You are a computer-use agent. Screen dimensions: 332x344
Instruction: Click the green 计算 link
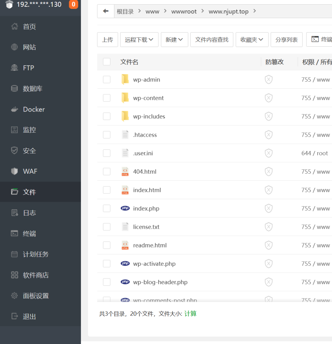click(x=190, y=314)
